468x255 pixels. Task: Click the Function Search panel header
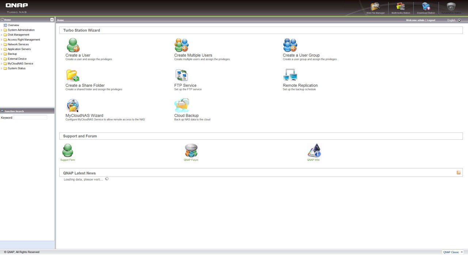[27, 111]
